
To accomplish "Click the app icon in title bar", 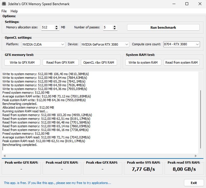I will [4, 4].
